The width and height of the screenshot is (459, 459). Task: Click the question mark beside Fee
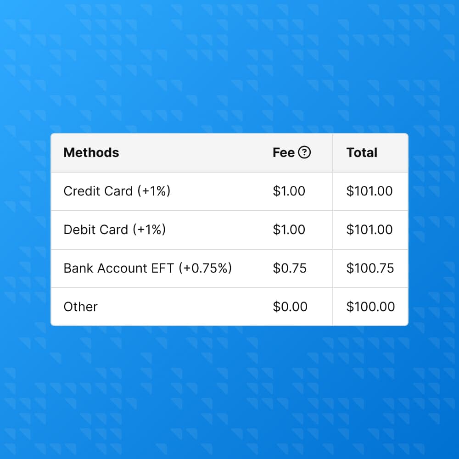[x=305, y=152]
